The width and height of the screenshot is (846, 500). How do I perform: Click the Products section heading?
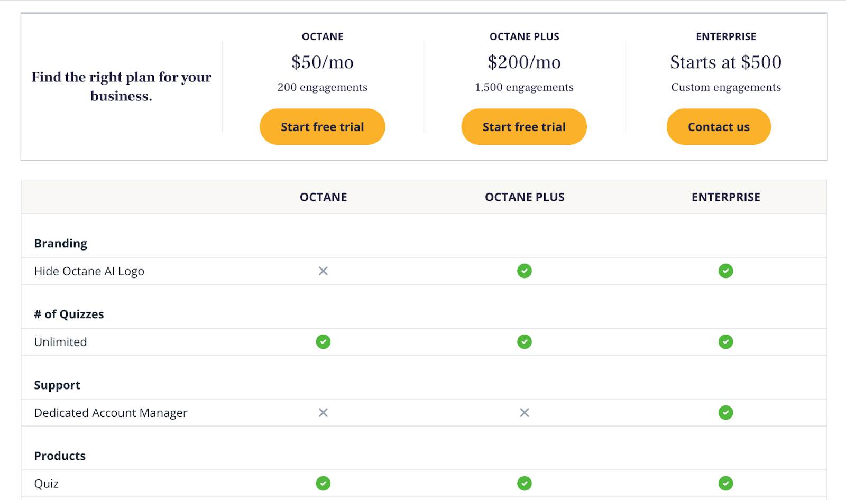click(x=60, y=456)
